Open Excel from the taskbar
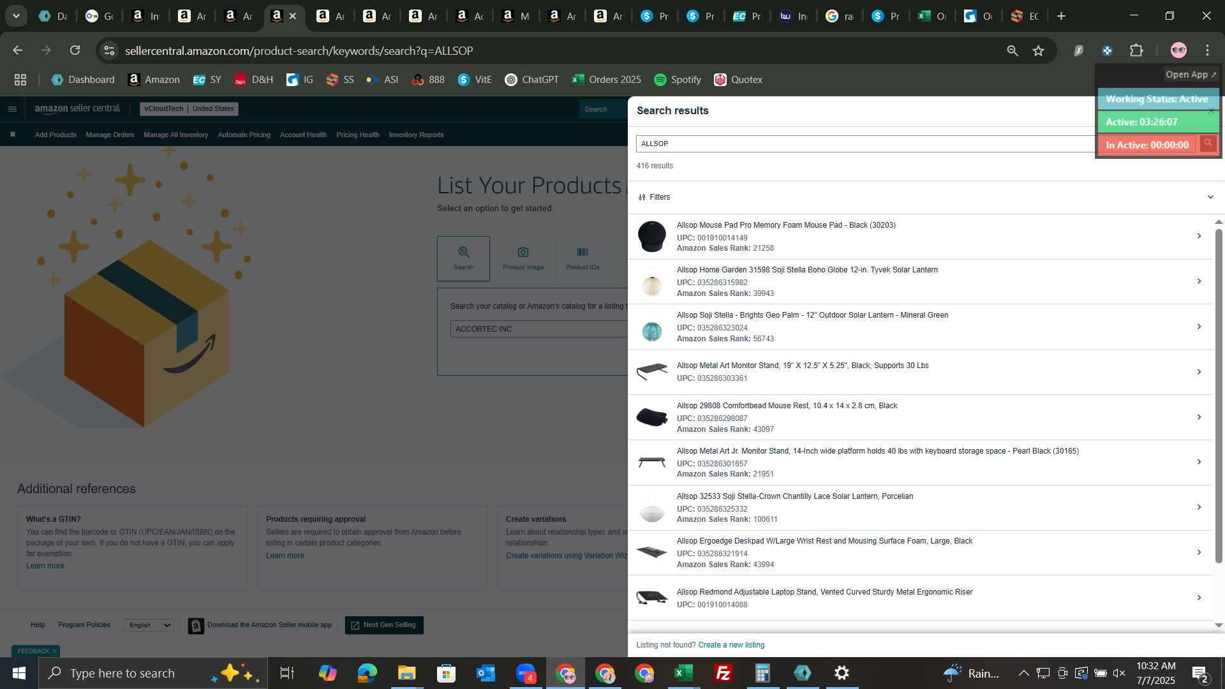This screenshot has width=1225, height=689. coord(683,673)
